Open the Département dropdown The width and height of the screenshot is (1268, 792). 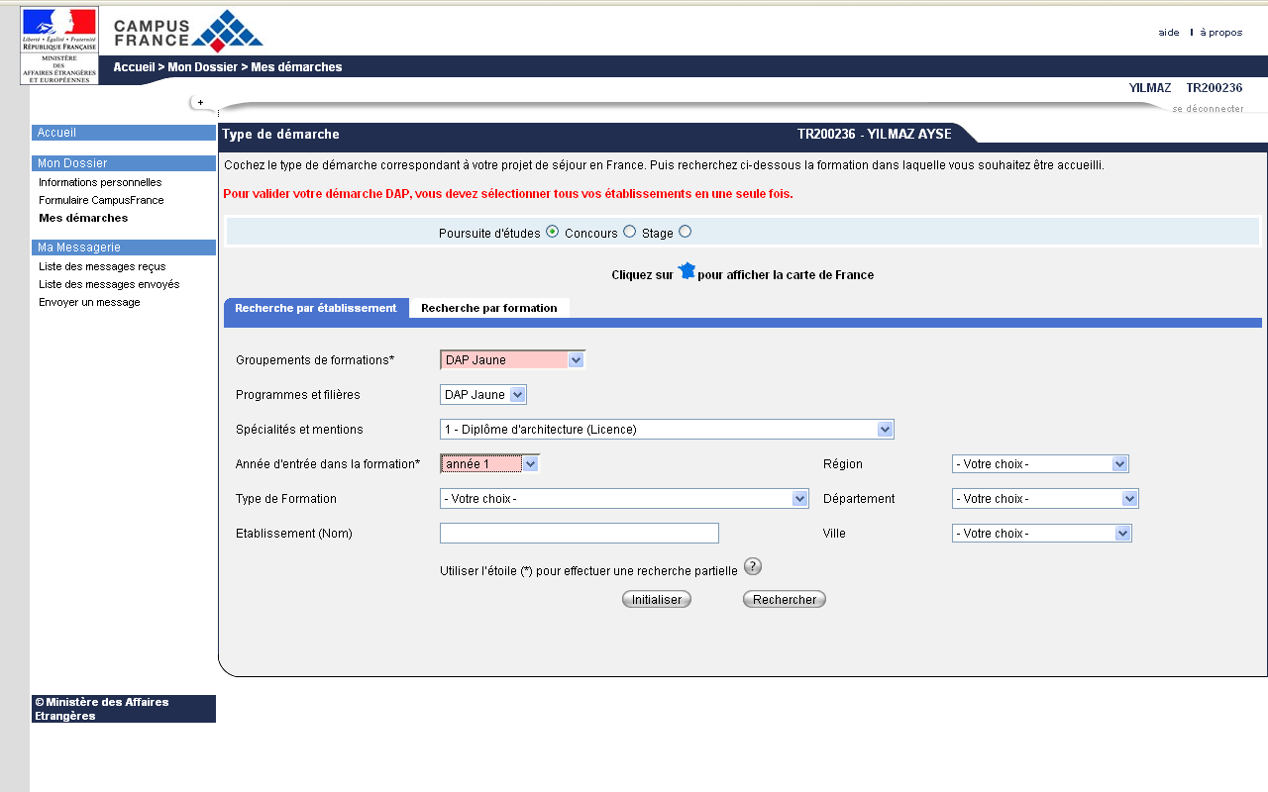(1045, 499)
